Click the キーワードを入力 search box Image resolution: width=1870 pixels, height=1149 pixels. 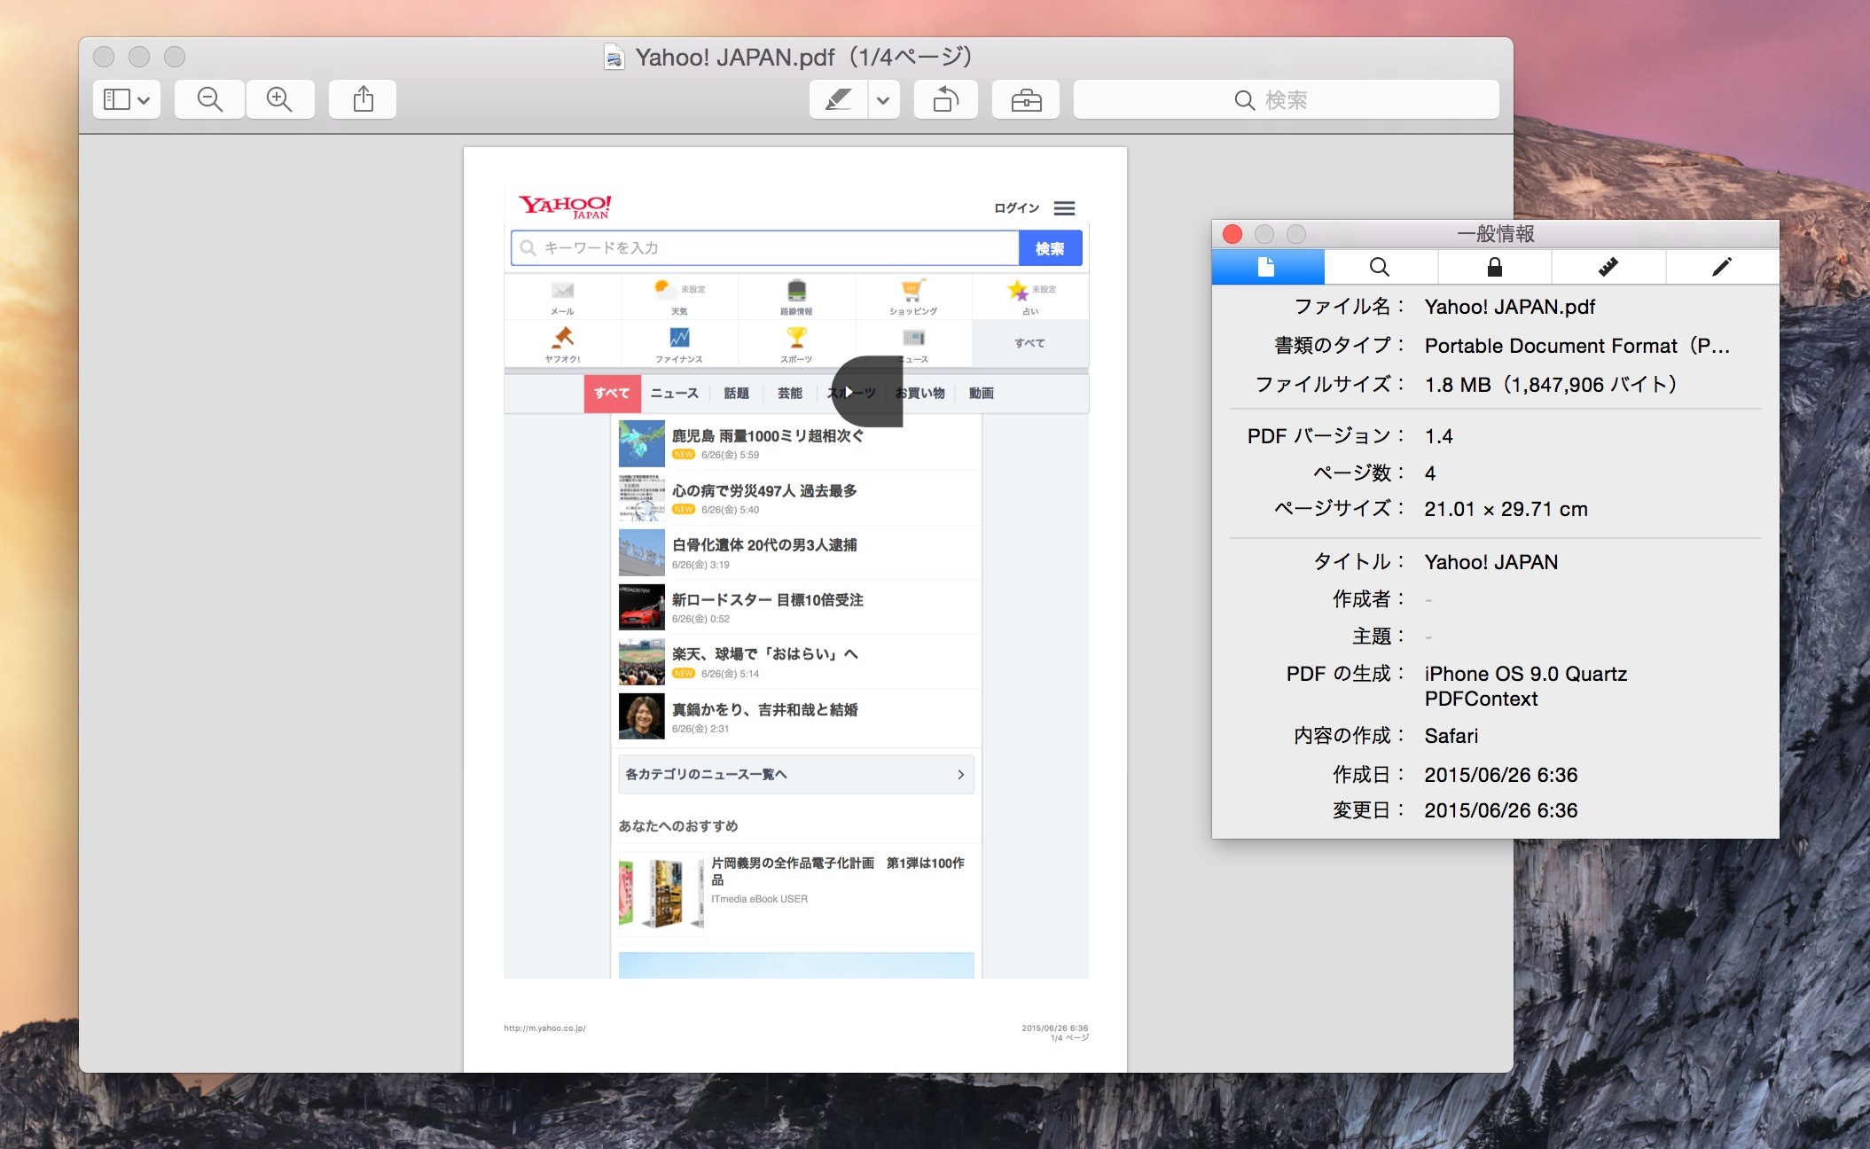point(764,248)
